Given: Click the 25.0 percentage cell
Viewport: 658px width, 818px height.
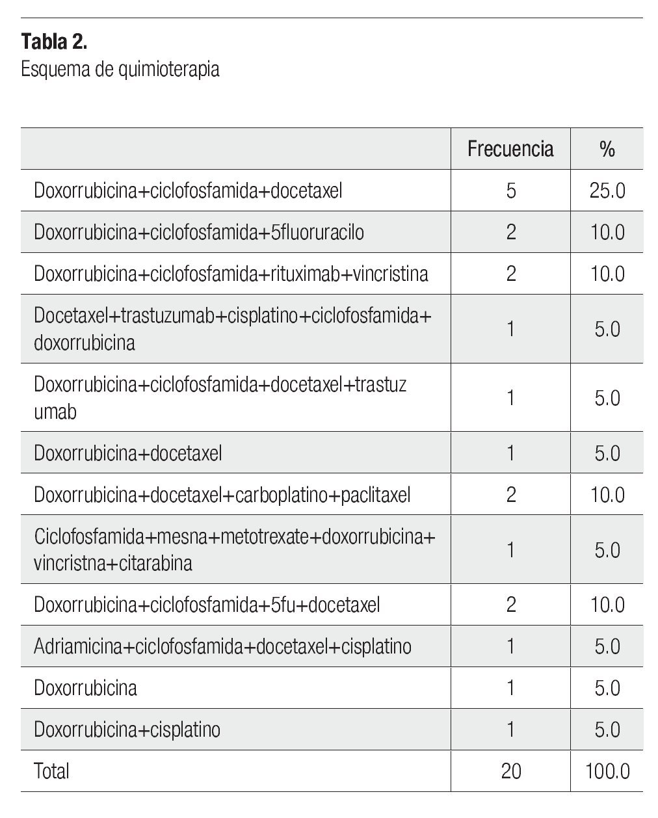Looking at the screenshot, I should [607, 191].
